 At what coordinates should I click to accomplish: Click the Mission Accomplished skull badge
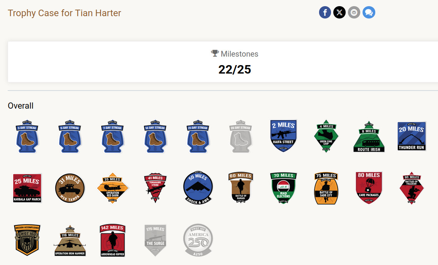(x=27, y=240)
